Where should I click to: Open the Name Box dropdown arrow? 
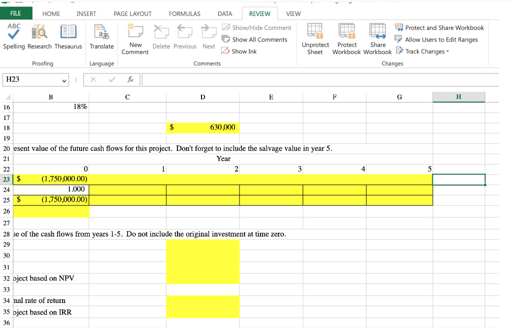coord(64,80)
